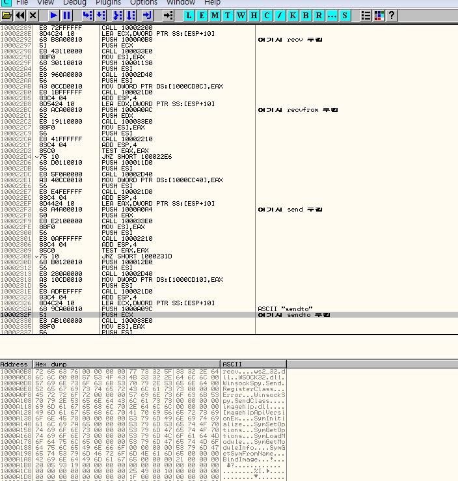The image size is (458, 481).
Task: Open the Help menu
Action: click(213, 3)
